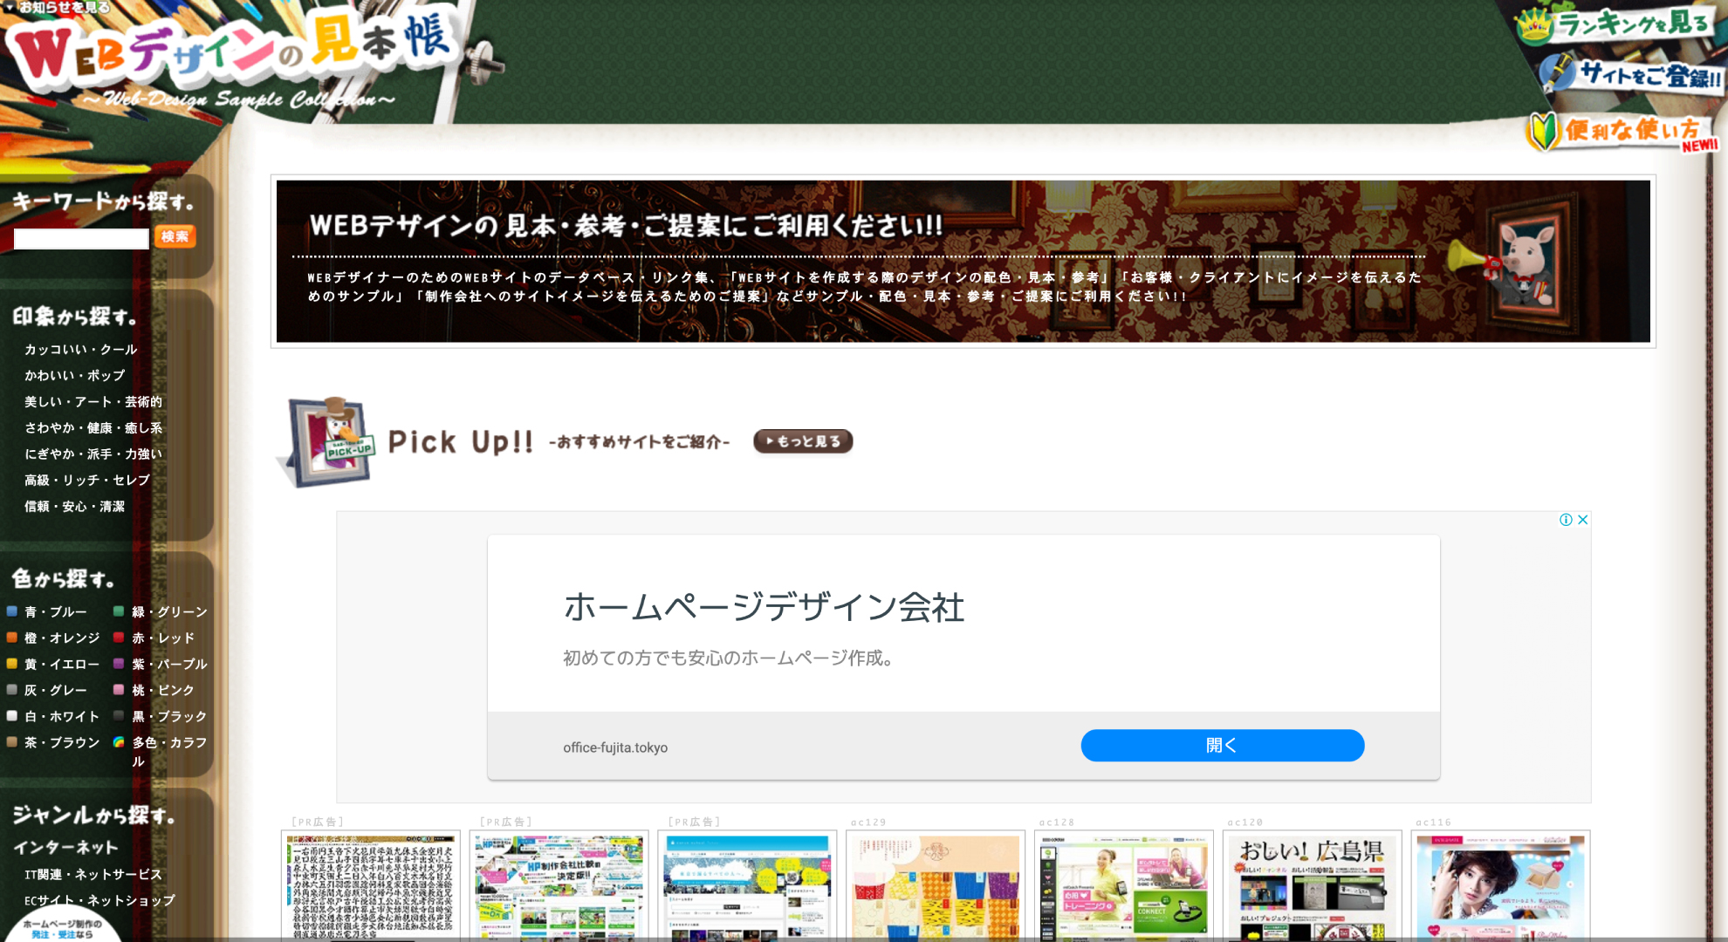Screen dimensions: 1728x942
Task: Click the crown ranking icon
Action: pyautogui.click(x=1534, y=25)
